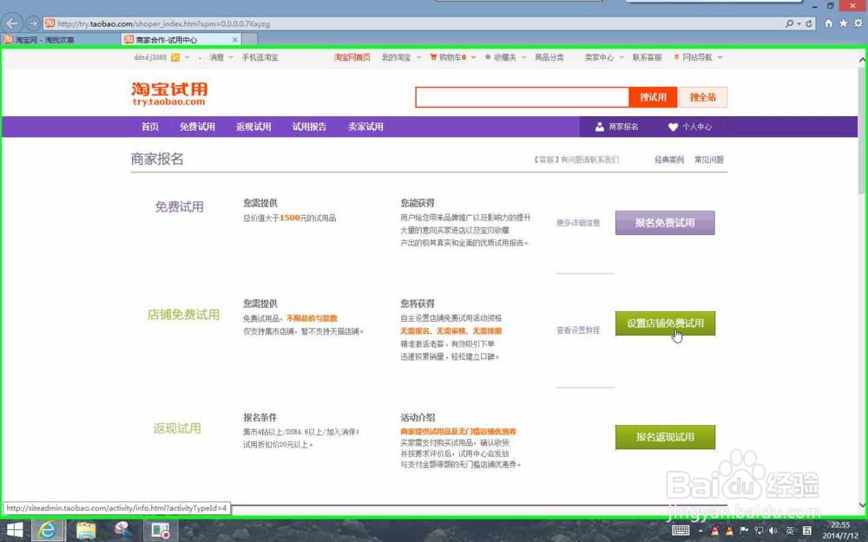Image resolution: width=868 pixels, height=542 pixels.
Task: Open File Explorer from the taskbar
Action: (x=86, y=530)
